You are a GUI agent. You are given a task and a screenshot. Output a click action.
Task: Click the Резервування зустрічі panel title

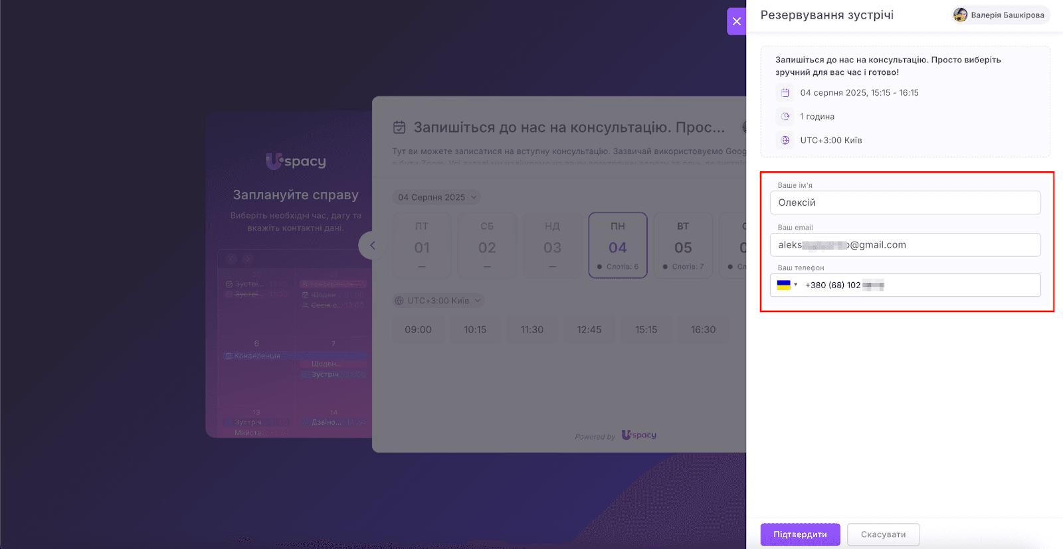point(827,15)
